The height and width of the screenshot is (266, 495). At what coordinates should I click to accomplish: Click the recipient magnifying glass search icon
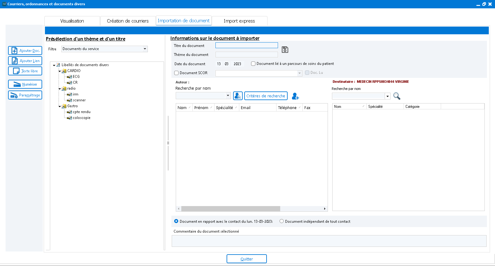coord(397,96)
